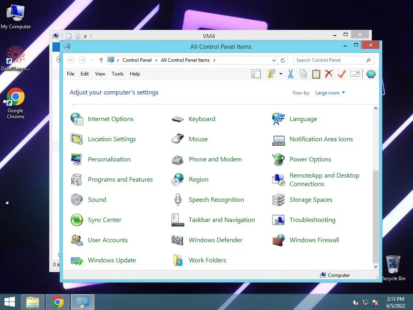This screenshot has width=413, height=310.
Task: Click the Back navigation button
Action: click(71, 60)
